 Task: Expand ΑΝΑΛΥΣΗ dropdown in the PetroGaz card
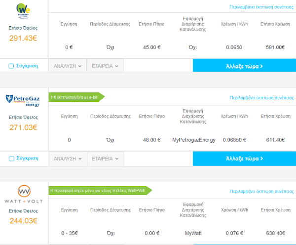click(68, 159)
